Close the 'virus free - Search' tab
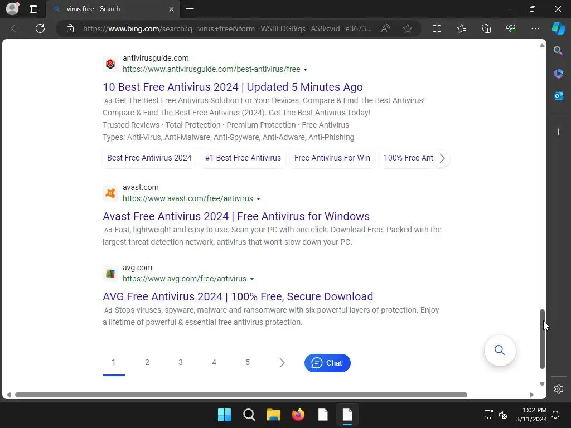The height and width of the screenshot is (428, 571). 172,9
